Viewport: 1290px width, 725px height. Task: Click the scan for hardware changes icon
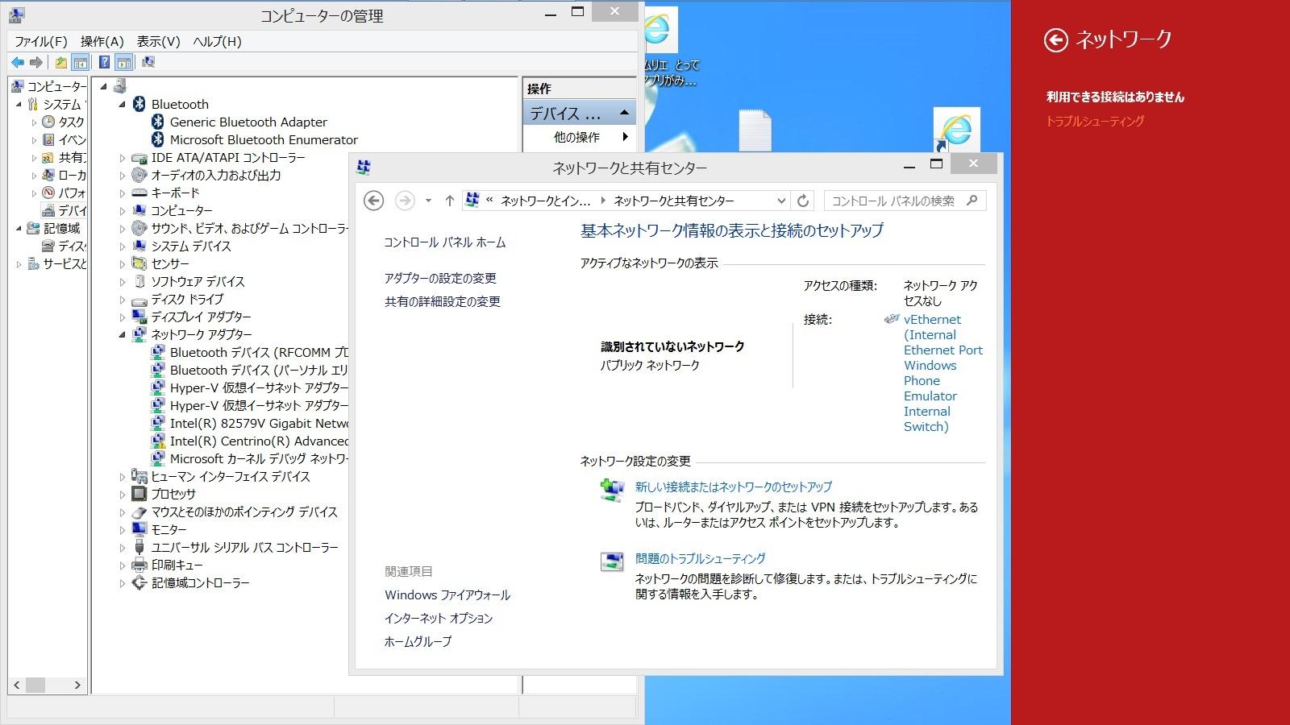(x=148, y=62)
